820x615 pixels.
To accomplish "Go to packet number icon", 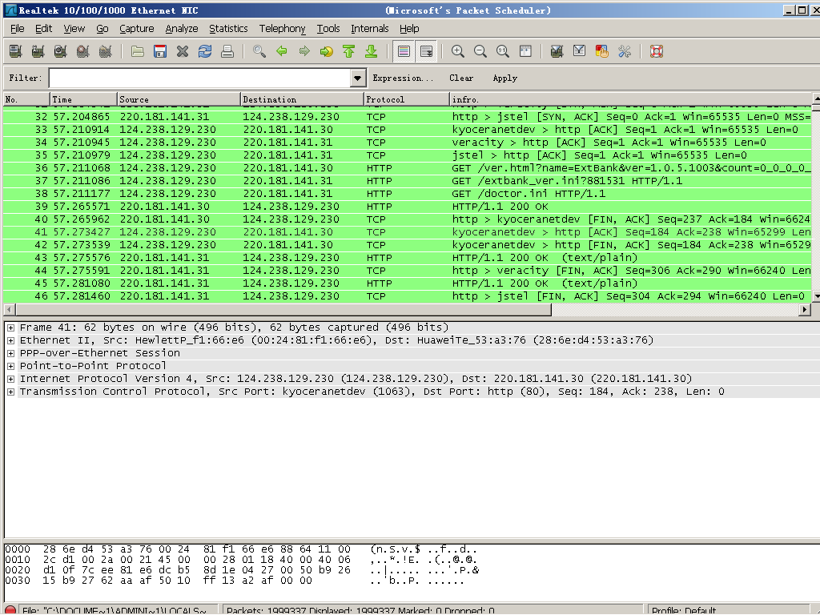I will tap(327, 51).
